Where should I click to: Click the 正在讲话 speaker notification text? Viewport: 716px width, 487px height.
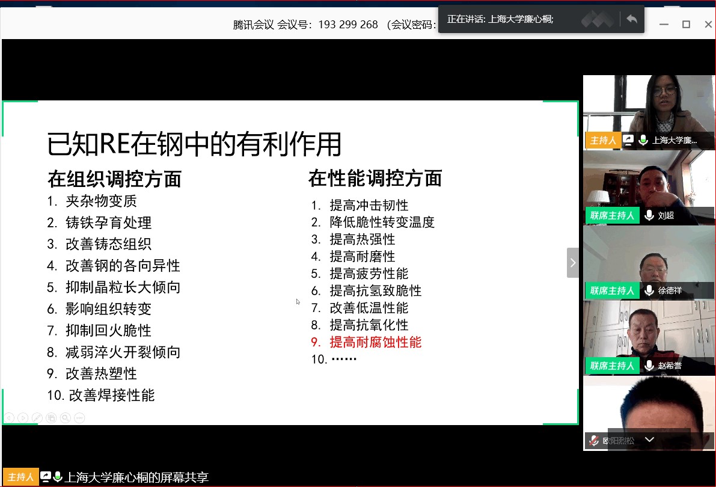[x=500, y=19]
